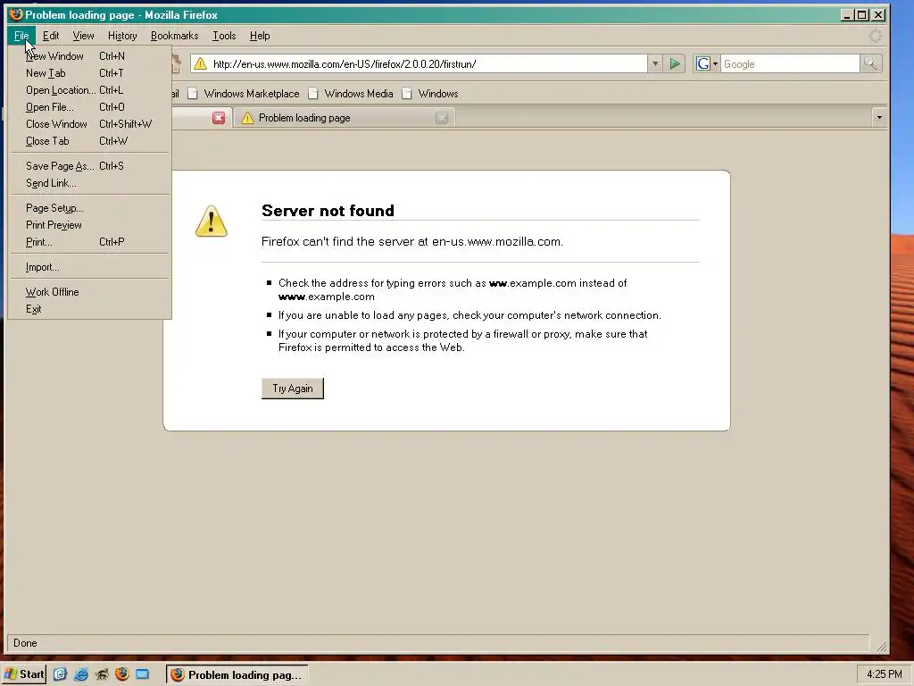Choose Print from File menu

(90, 241)
